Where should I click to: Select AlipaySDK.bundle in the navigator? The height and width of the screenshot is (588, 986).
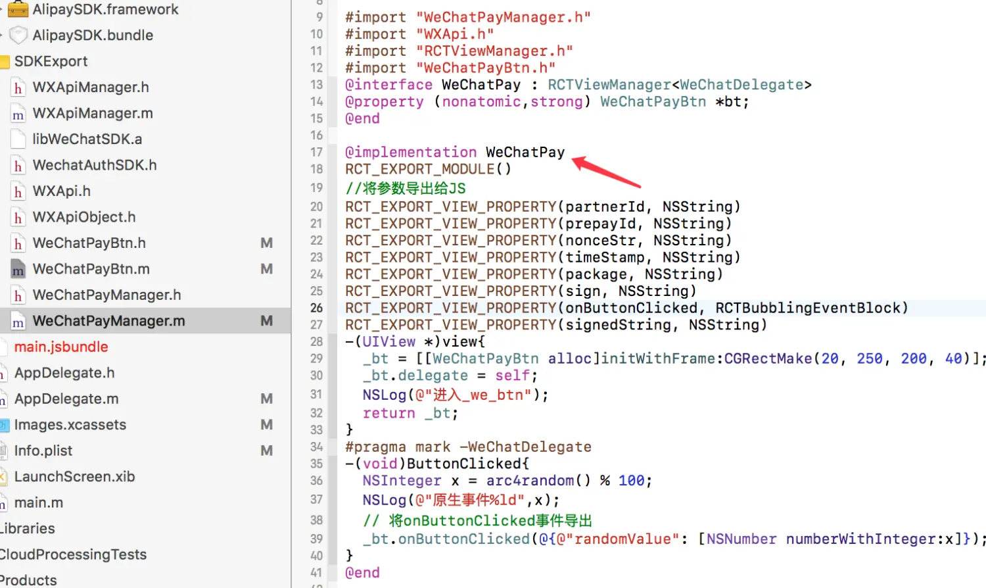(x=93, y=35)
